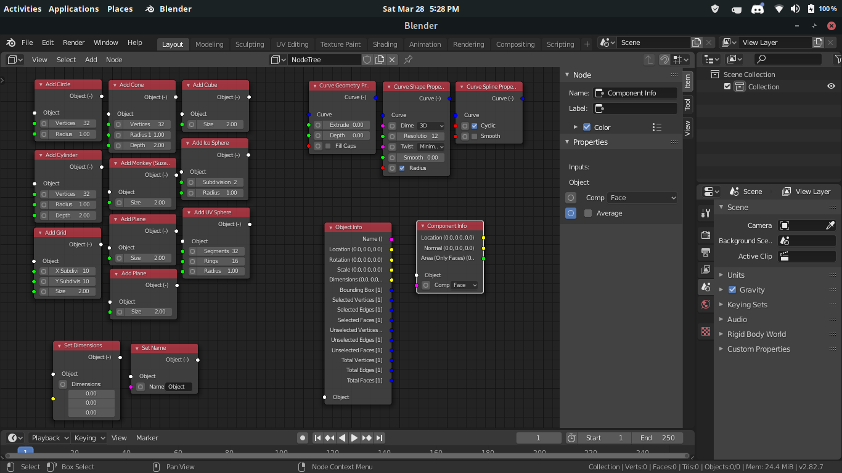Switch to the Shading workspace tab
Image resolution: width=842 pixels, height=473 pixels.
pos(385,44)
